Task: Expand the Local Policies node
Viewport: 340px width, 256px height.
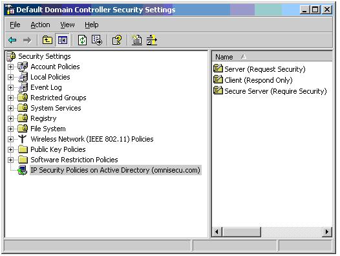Action: (10, 77)
